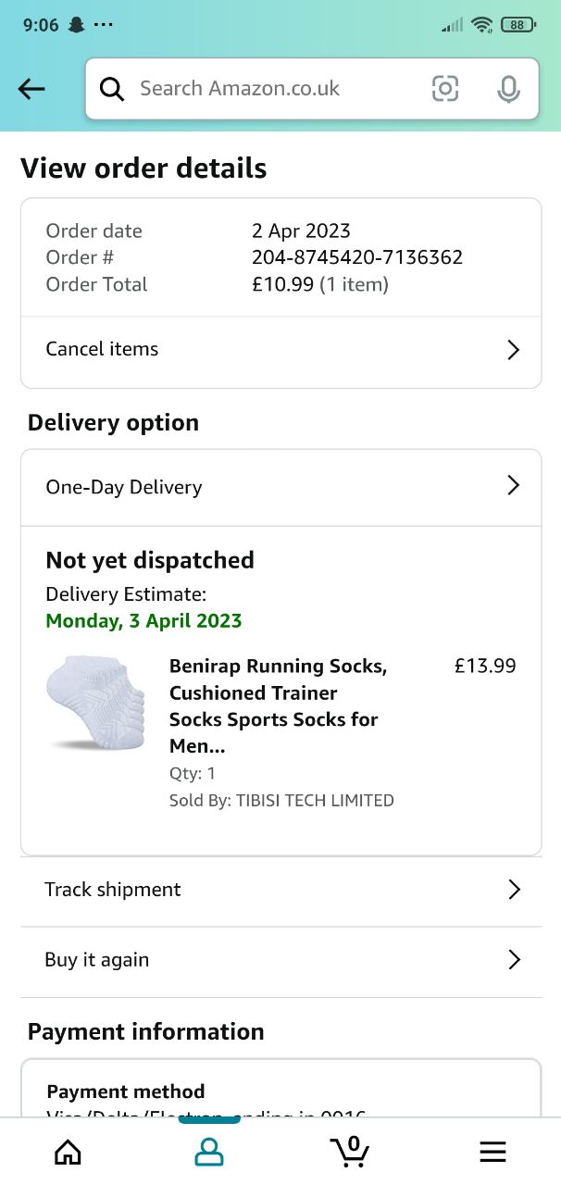The height and width of the screenshot is (1185, 561).
Task: Expand One-Day Delivery chevron
Action: tap(513, 486)
